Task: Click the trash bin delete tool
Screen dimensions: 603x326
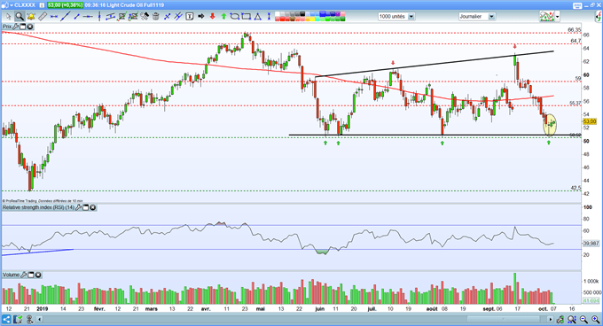Action: coord(156,17)
